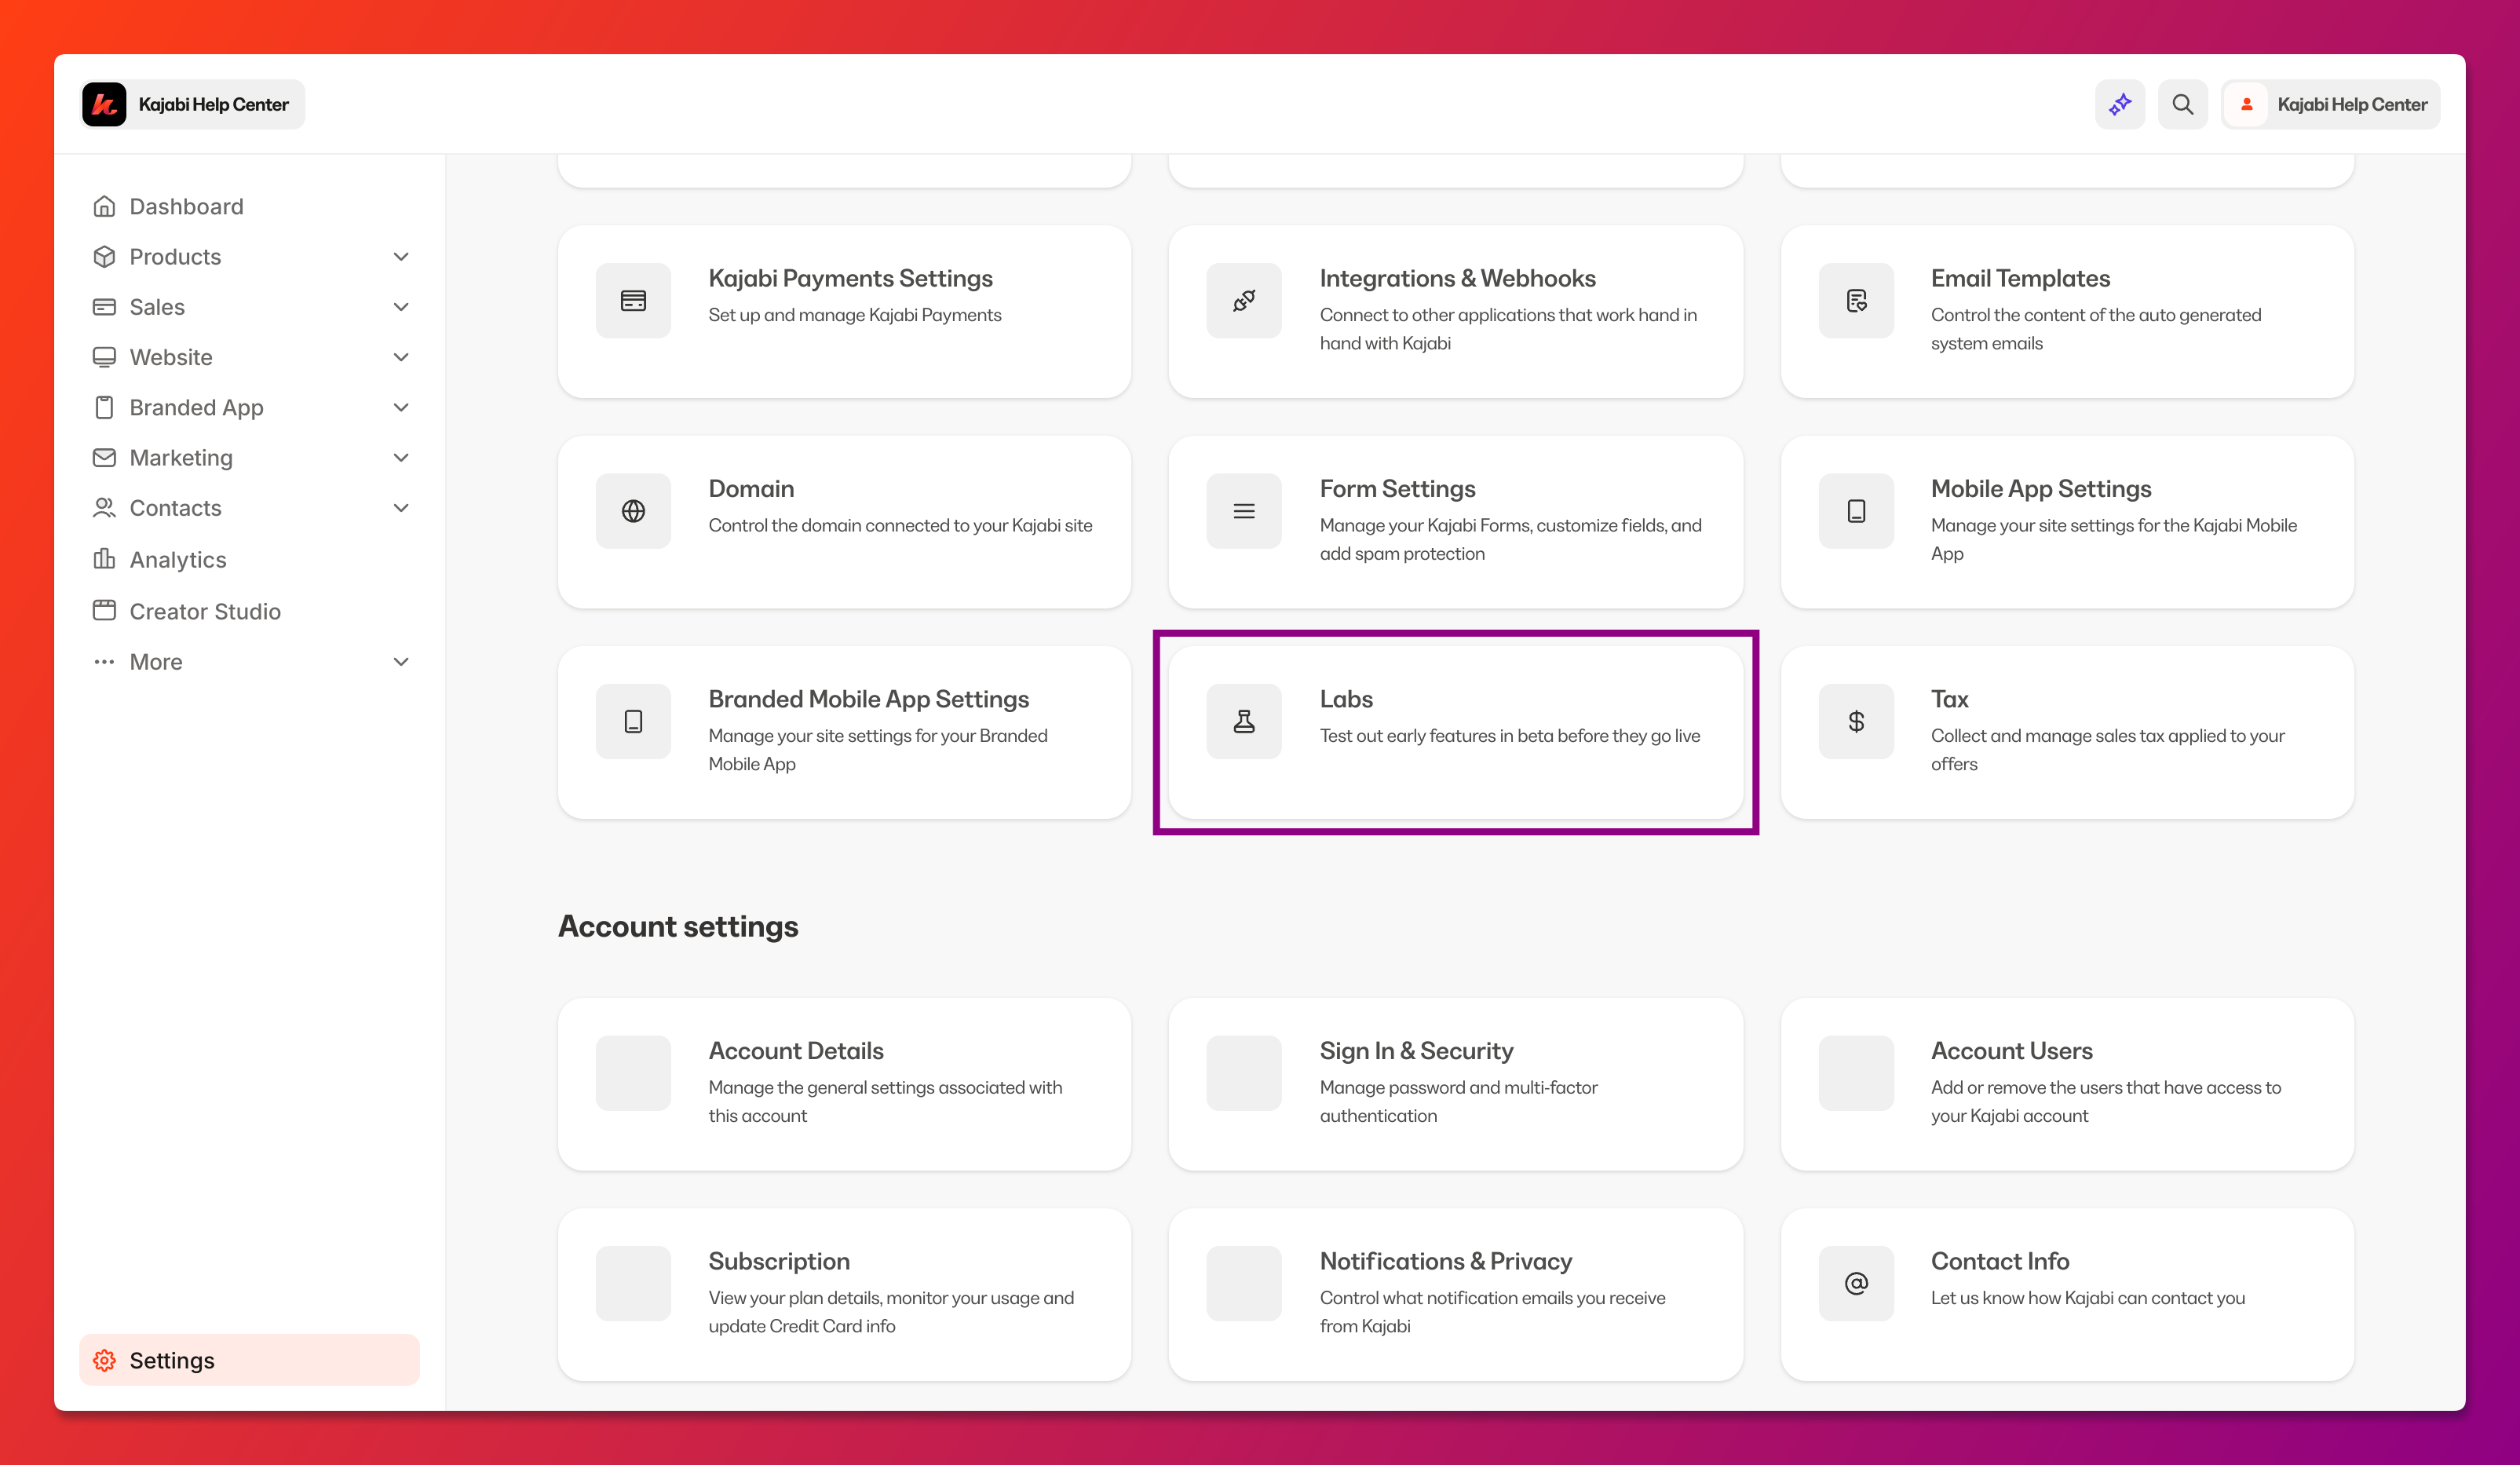Click the Subscription placeholder icon
This screenshot has height=1465, width=2520.
click(x=633, y=1283)
